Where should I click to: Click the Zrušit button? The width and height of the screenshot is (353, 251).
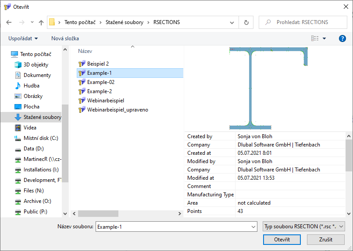(x=325, y=240)
